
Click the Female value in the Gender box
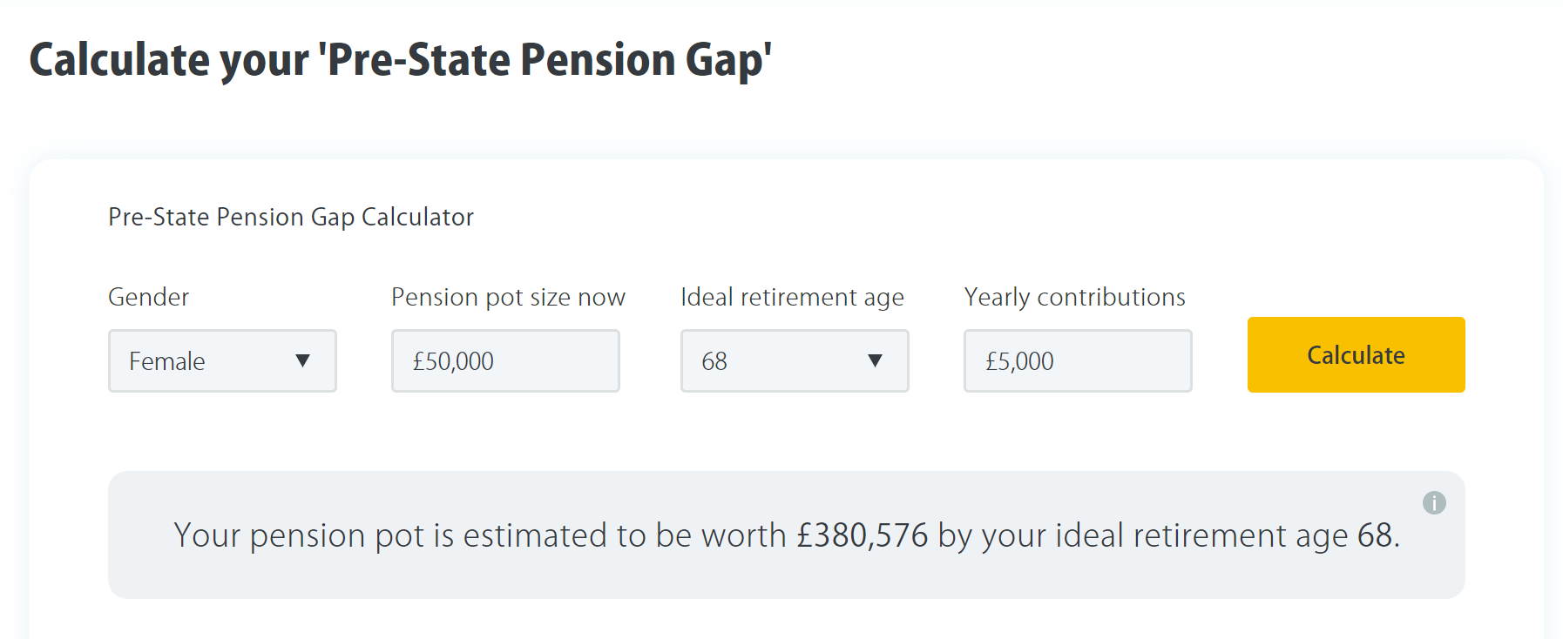[x=166, y=360]
